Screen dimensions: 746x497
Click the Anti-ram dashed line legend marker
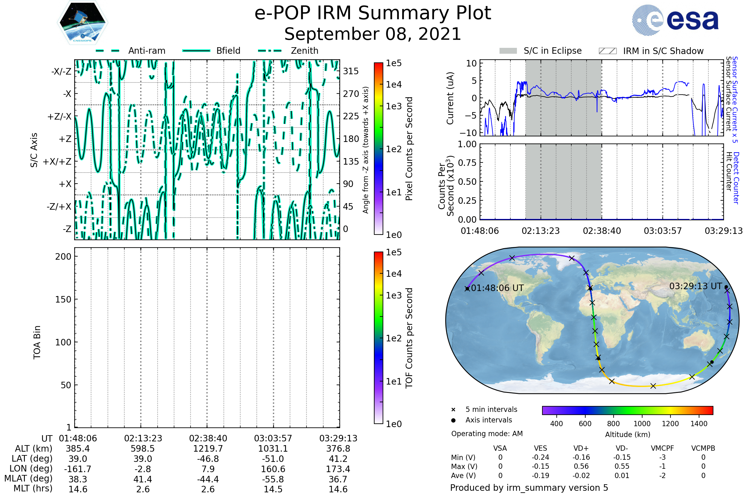coord(108,51)
